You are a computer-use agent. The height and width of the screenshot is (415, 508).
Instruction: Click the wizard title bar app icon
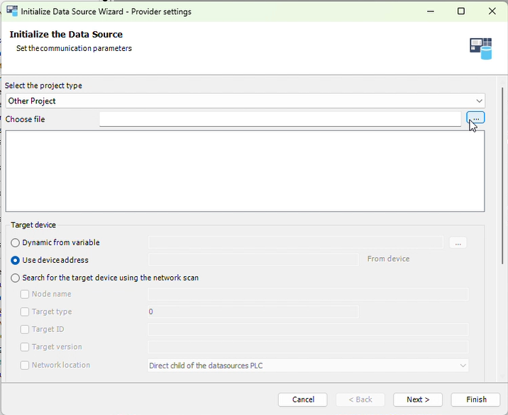click(x=12, y=11)
